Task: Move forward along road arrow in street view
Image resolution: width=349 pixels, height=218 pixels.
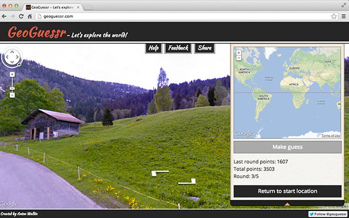Action: pyautogui.click(x=160, y=173)
